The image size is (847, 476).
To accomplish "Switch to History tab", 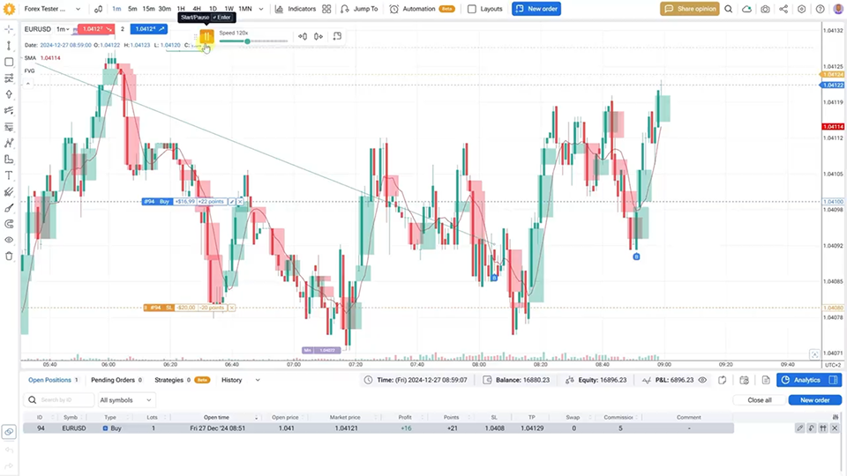I will 232,380.
